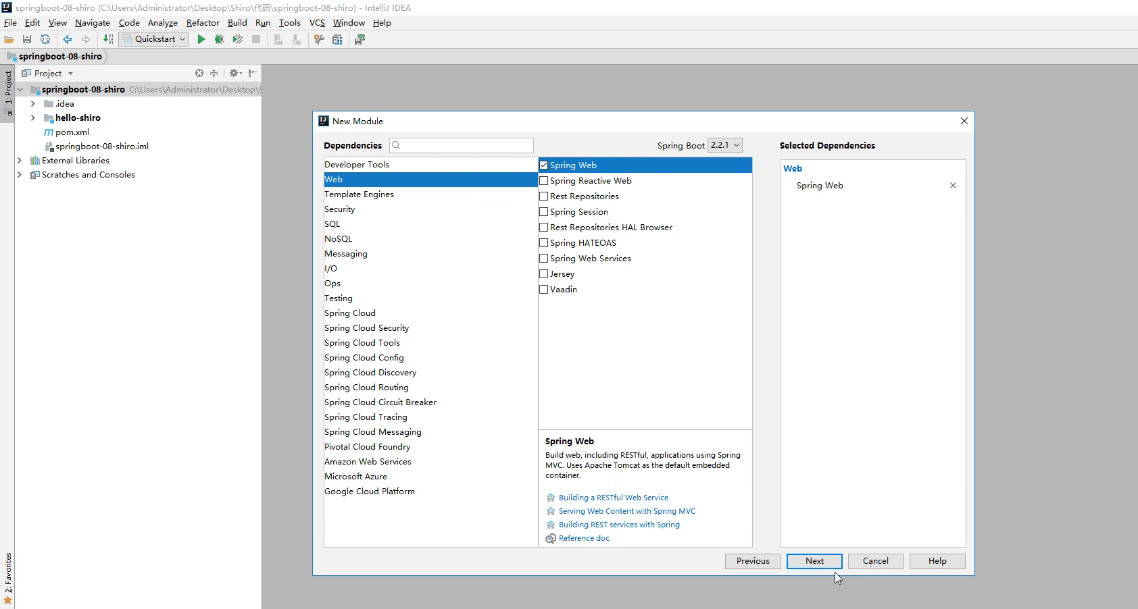The height and width of the screenshot is (609, 1138).
Task: Expand the .idea folder
Action: tap(32, 104)
